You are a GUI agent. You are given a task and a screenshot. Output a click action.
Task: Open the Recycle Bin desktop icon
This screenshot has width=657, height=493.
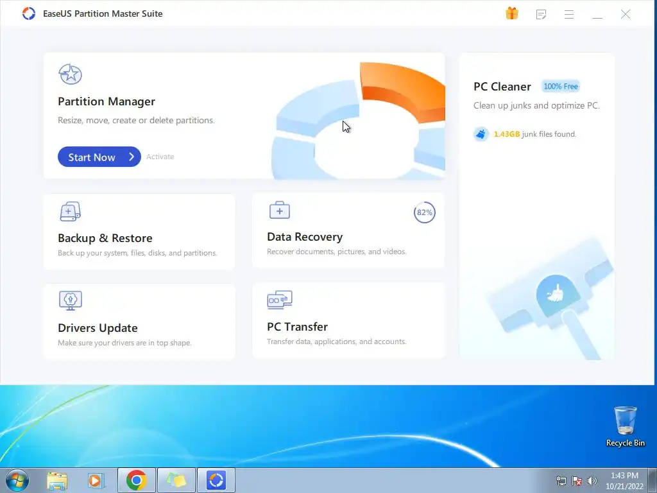[625, 427]
